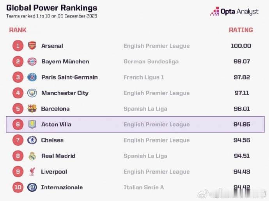Open the Arsenal team name link

[x=52, y=46]
